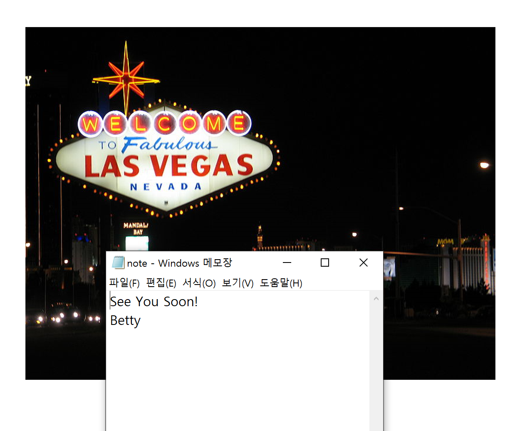The image size is (515, 431).
Task: Maximize the note Notepad window
Action: coord(325,263)
